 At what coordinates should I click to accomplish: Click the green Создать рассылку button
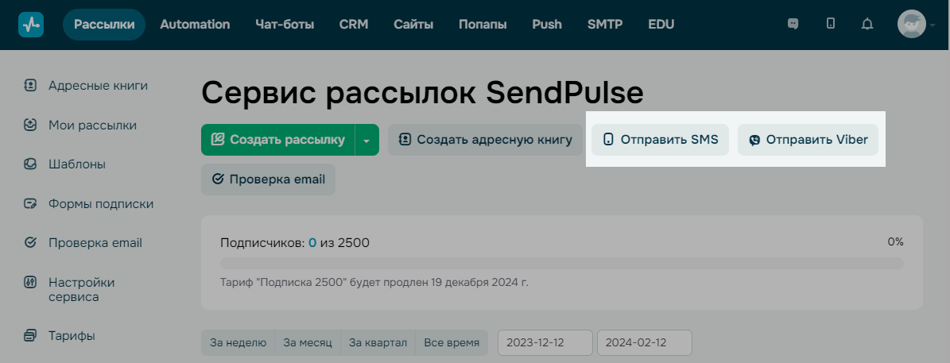click(x=278, y=140)
